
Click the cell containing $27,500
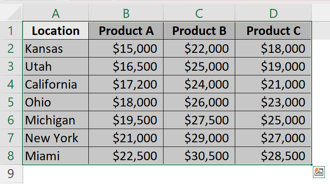[199, 120]
